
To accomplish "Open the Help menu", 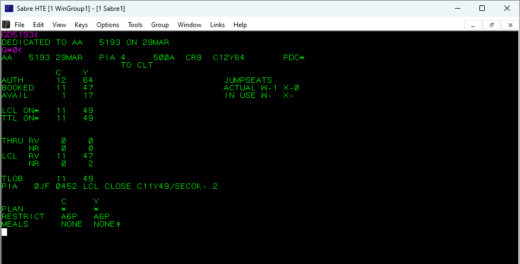I will (240, 25).
